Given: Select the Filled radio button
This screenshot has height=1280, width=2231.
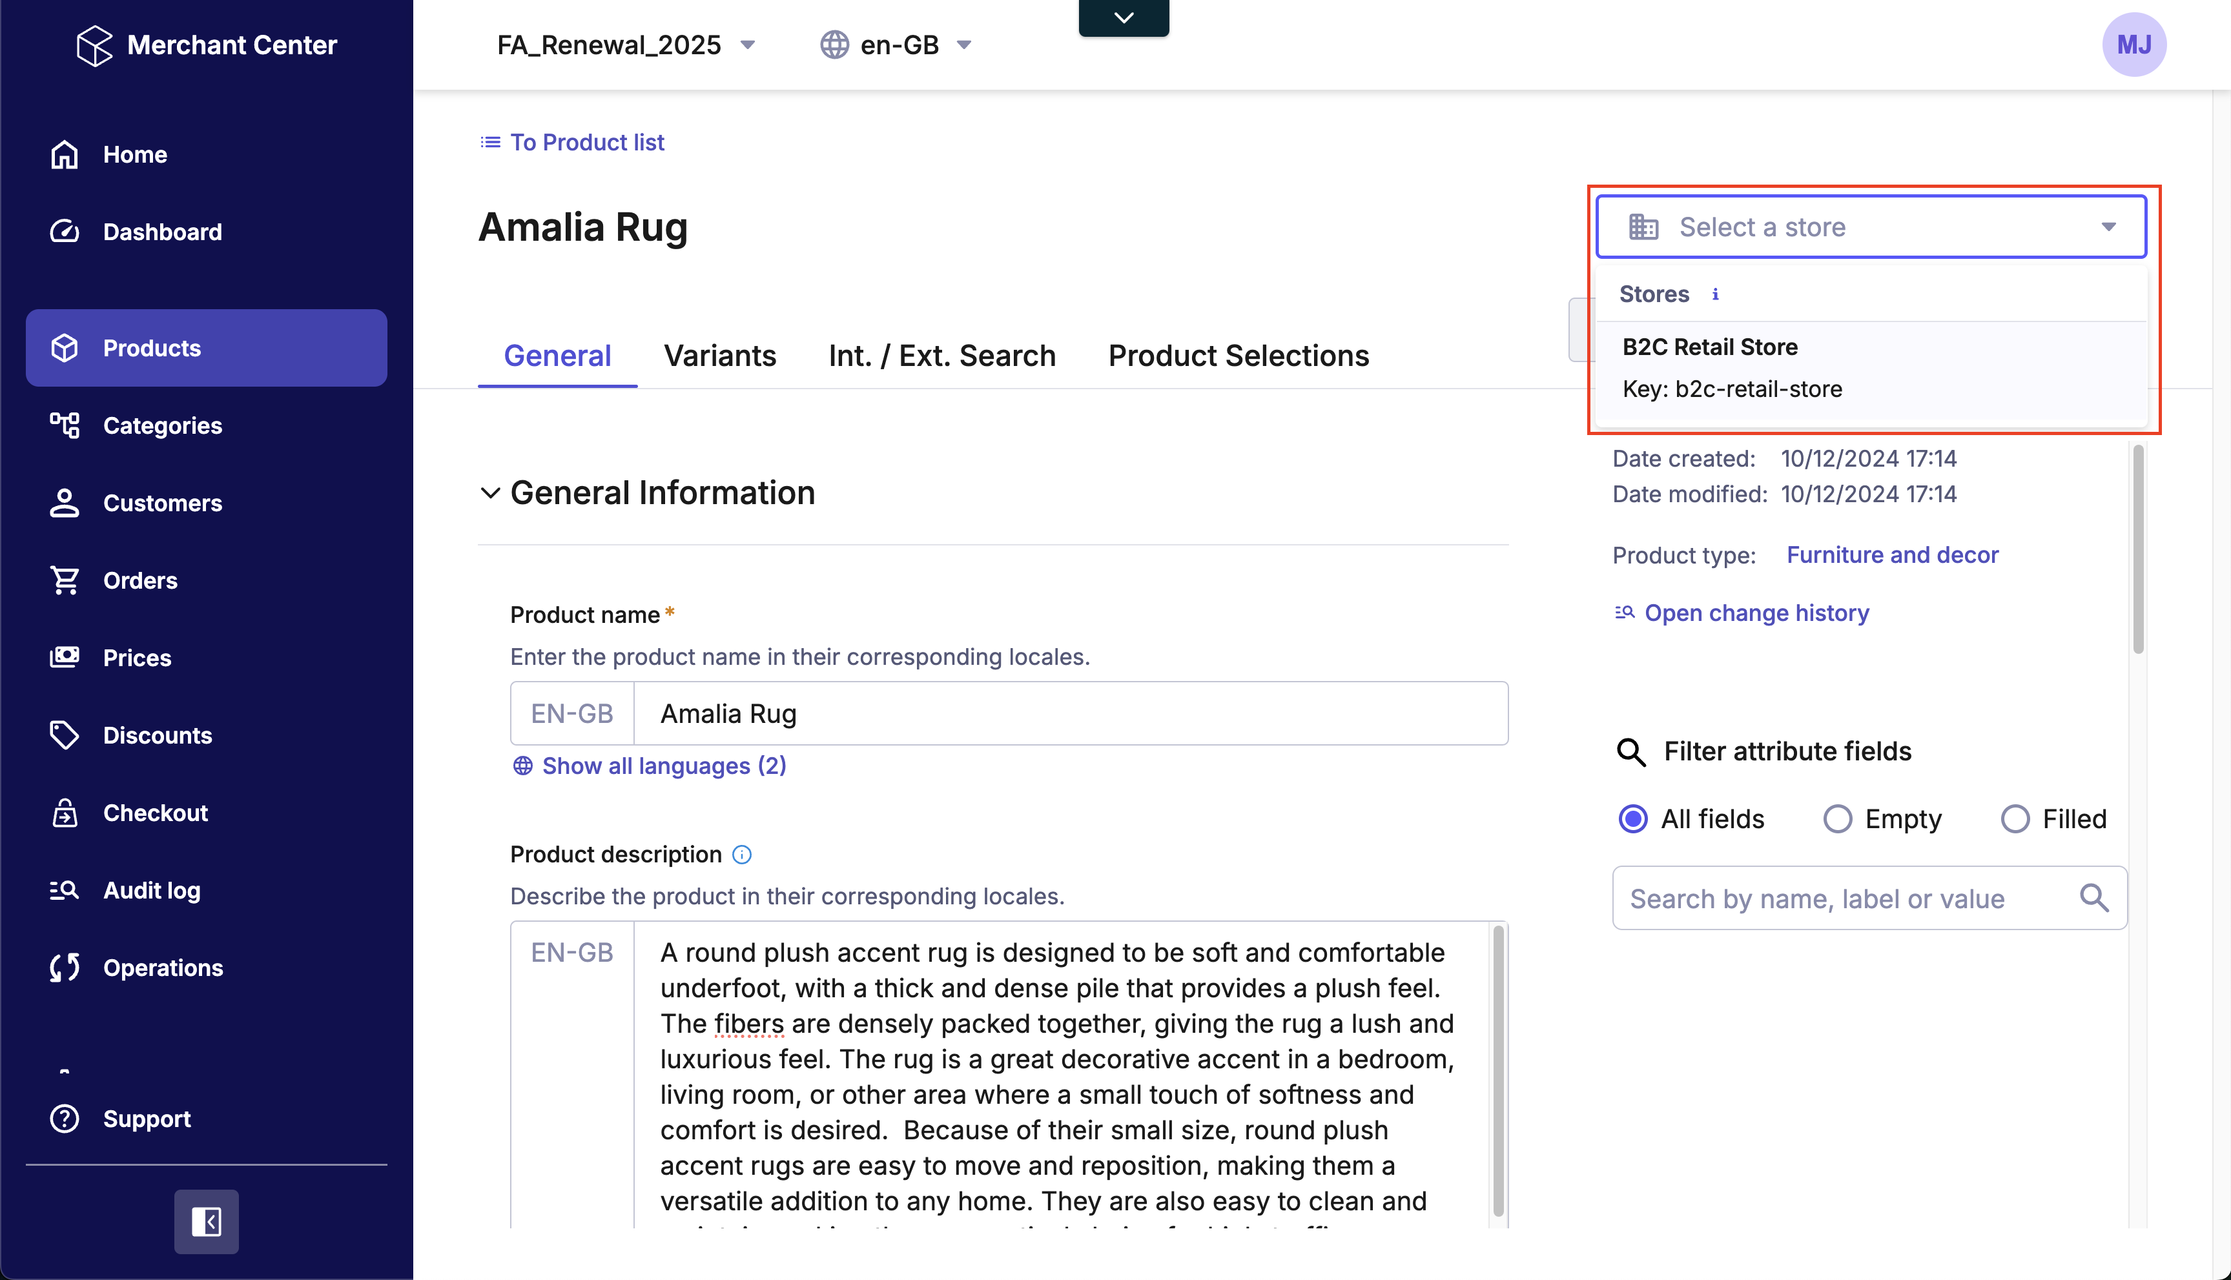Looking at the screenshot, I should (x=2015, y=818).
